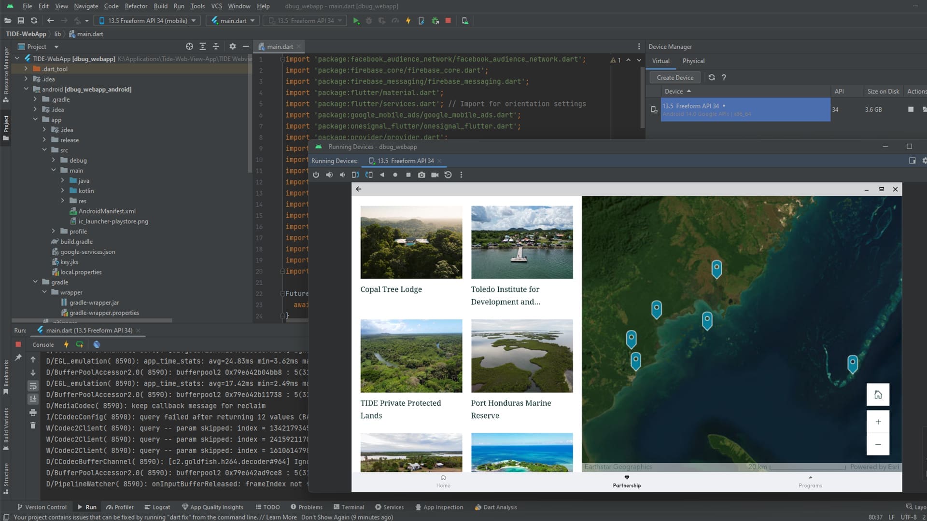Viewport: 927px width, 521px height.
Task: Click emulator power button icon
Action: pos(316,175)
